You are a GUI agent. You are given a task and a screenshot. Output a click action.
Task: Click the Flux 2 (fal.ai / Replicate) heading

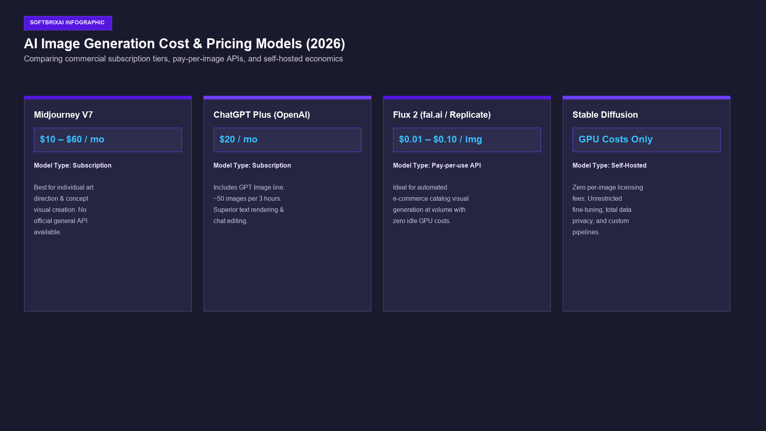442,115
